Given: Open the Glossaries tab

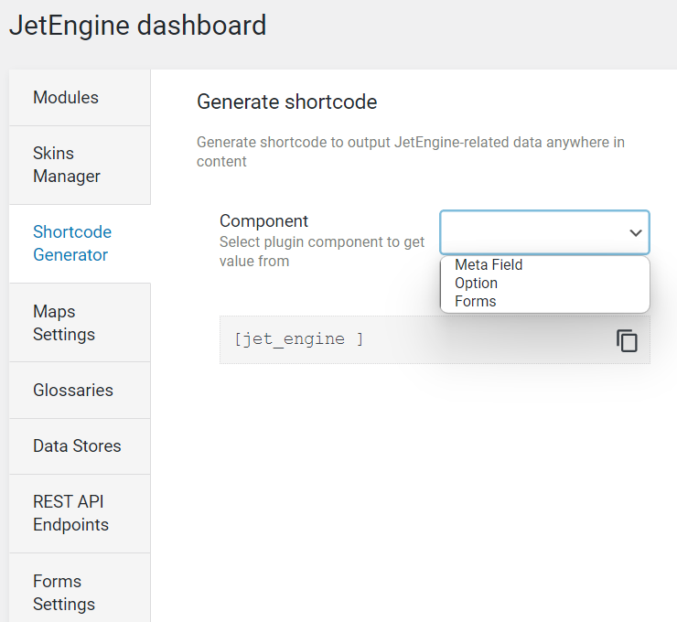Looking at the screenshot, I should (80, 391).
